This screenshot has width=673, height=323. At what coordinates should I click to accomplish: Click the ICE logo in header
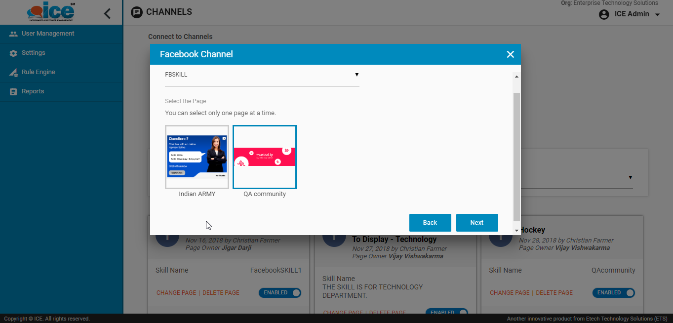pyautogui.click(x=51, y=12)
